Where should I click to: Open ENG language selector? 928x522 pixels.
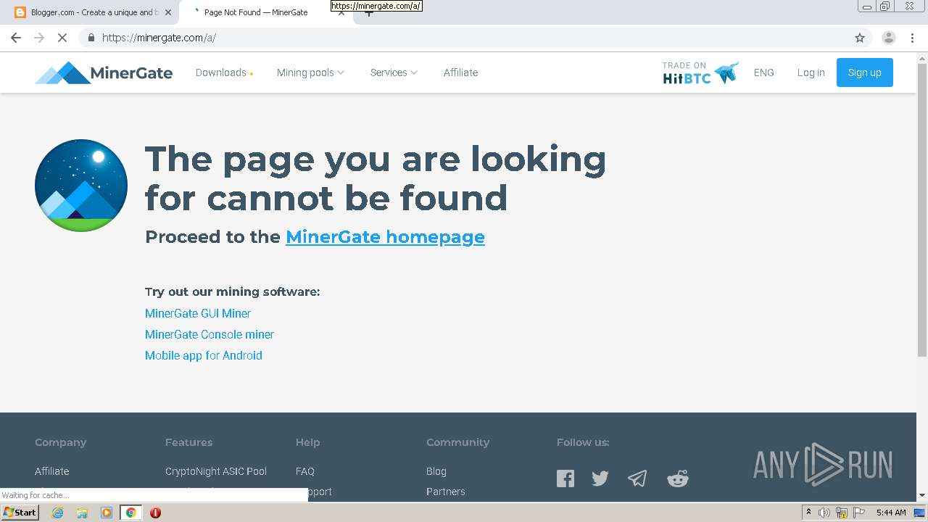coord(763,72)
